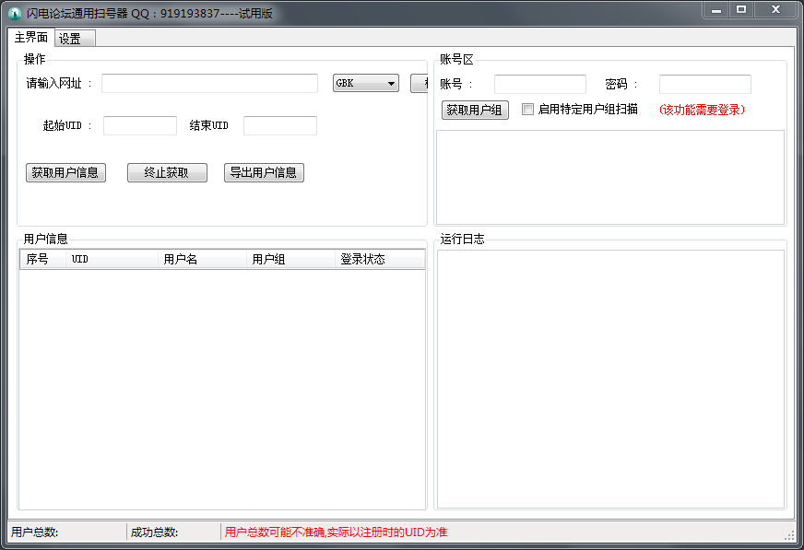804x550 pixels.
Task: Click the 起始UID input box
Action: tap(140, 125)
